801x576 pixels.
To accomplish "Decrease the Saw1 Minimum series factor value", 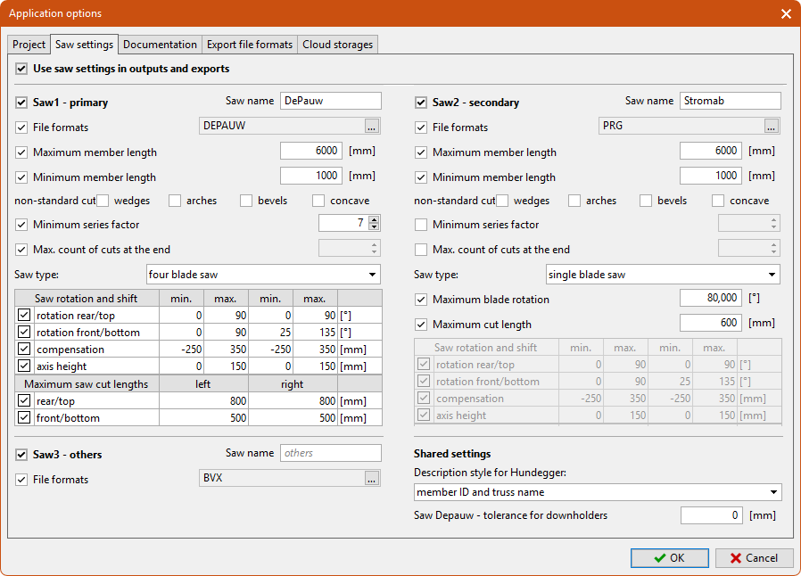I will [x=374, y=227].
